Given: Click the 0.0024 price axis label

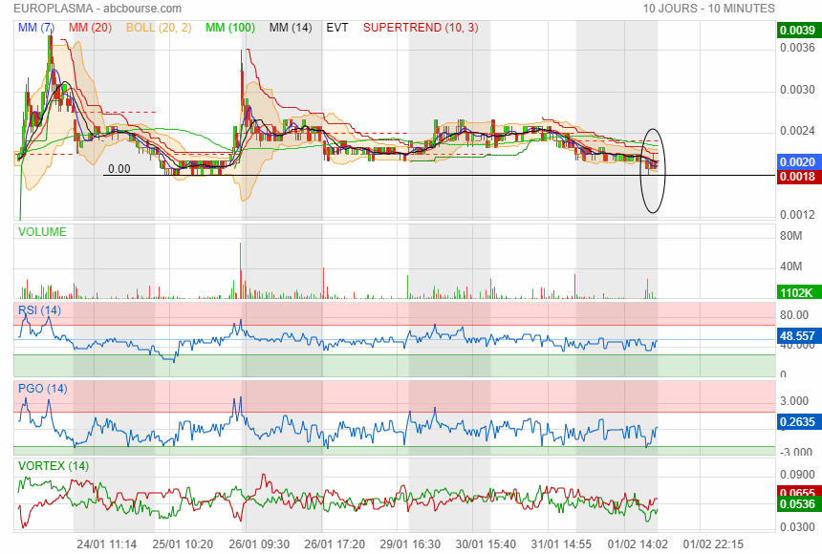Looking at the screenshot, I should pos(797,131).
